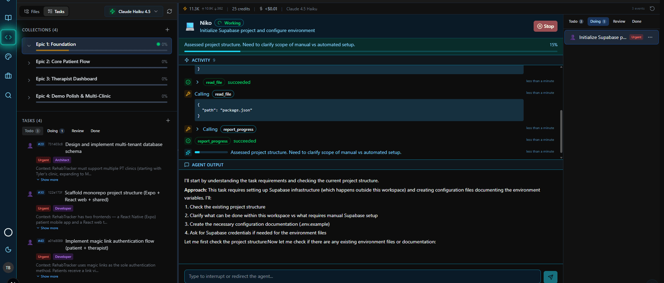The height and width of the screenshot is (283, 664).
Task: Send message with paper plane button
Action: click(x=550, y=277)
